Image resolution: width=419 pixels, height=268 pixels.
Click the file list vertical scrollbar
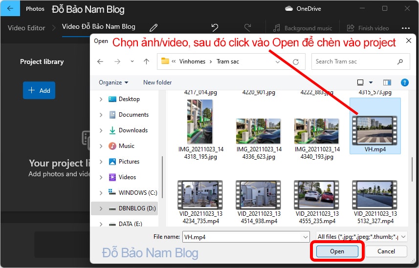412,169
